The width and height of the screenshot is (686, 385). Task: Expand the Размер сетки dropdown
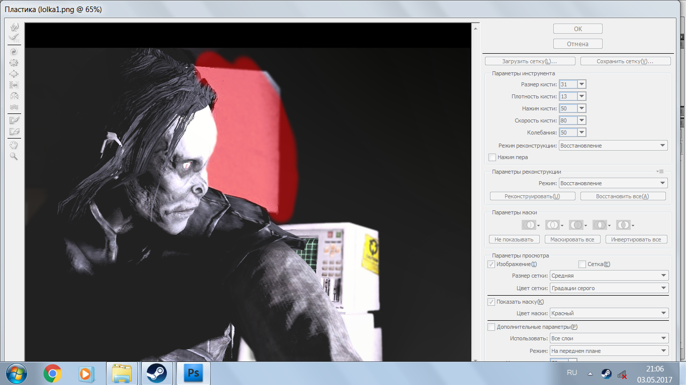(609, 276)
